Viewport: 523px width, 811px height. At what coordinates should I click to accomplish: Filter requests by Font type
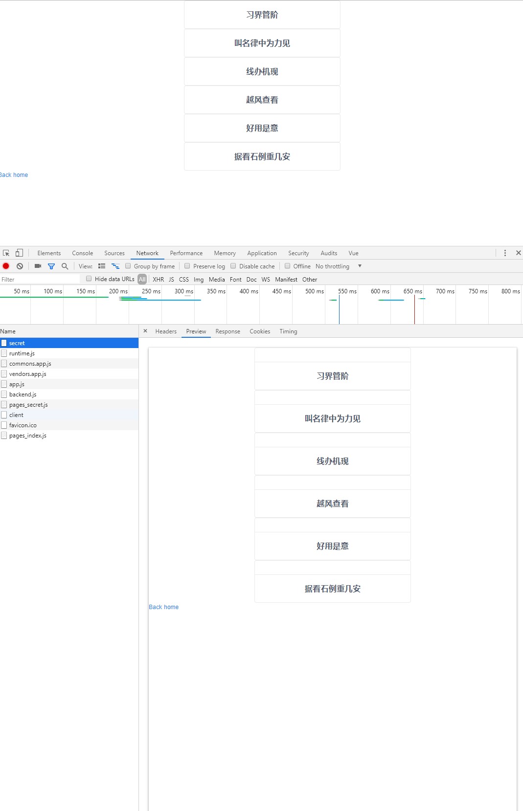pyautogui.click(x=236, y=280)
